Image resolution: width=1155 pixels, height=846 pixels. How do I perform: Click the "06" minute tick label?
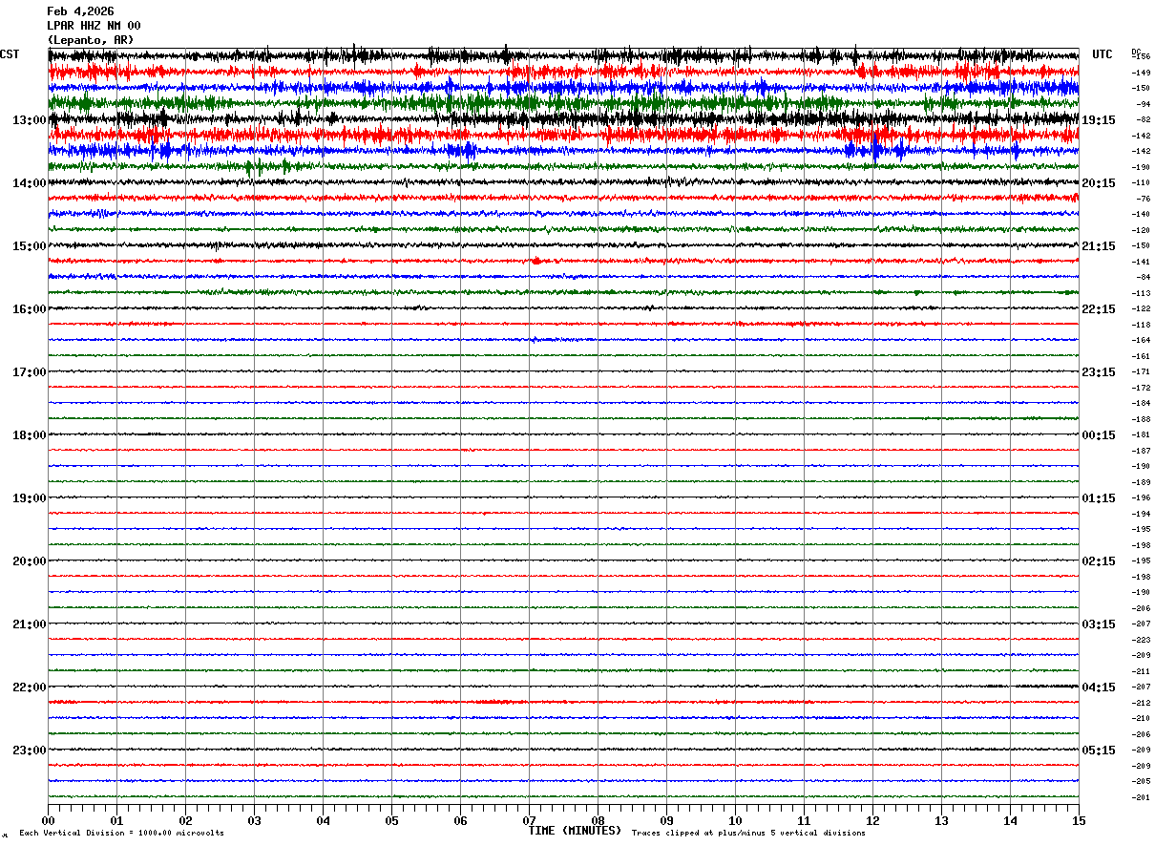(460, 820)
